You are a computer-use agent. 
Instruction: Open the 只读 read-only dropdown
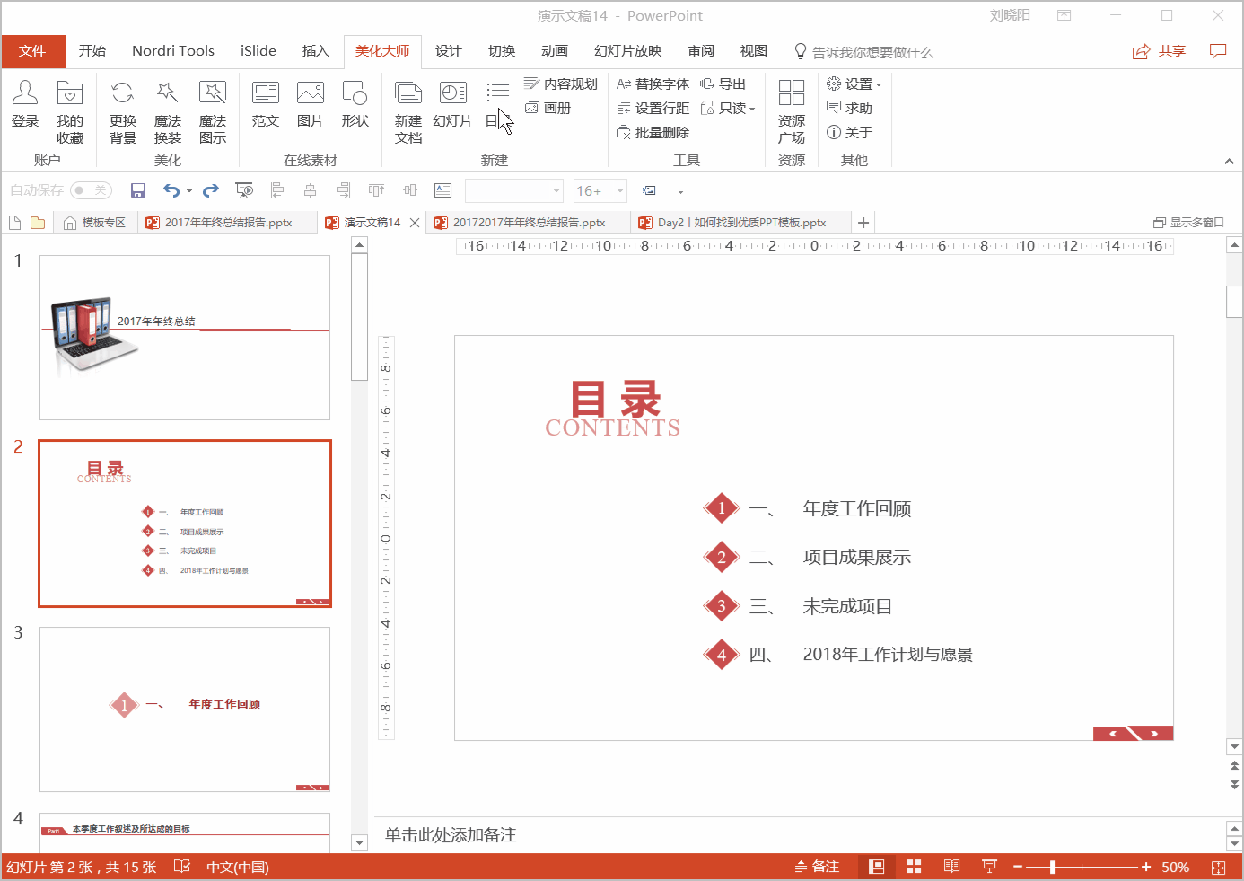click(728, 109)
